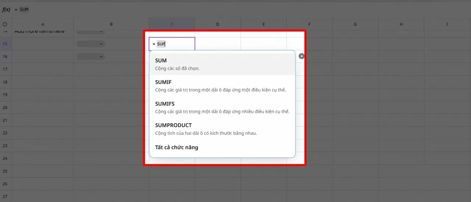Screen dimensions: 471x202
Task: Expand the dropdown chip in row 14
Action: tap(91, 32)
